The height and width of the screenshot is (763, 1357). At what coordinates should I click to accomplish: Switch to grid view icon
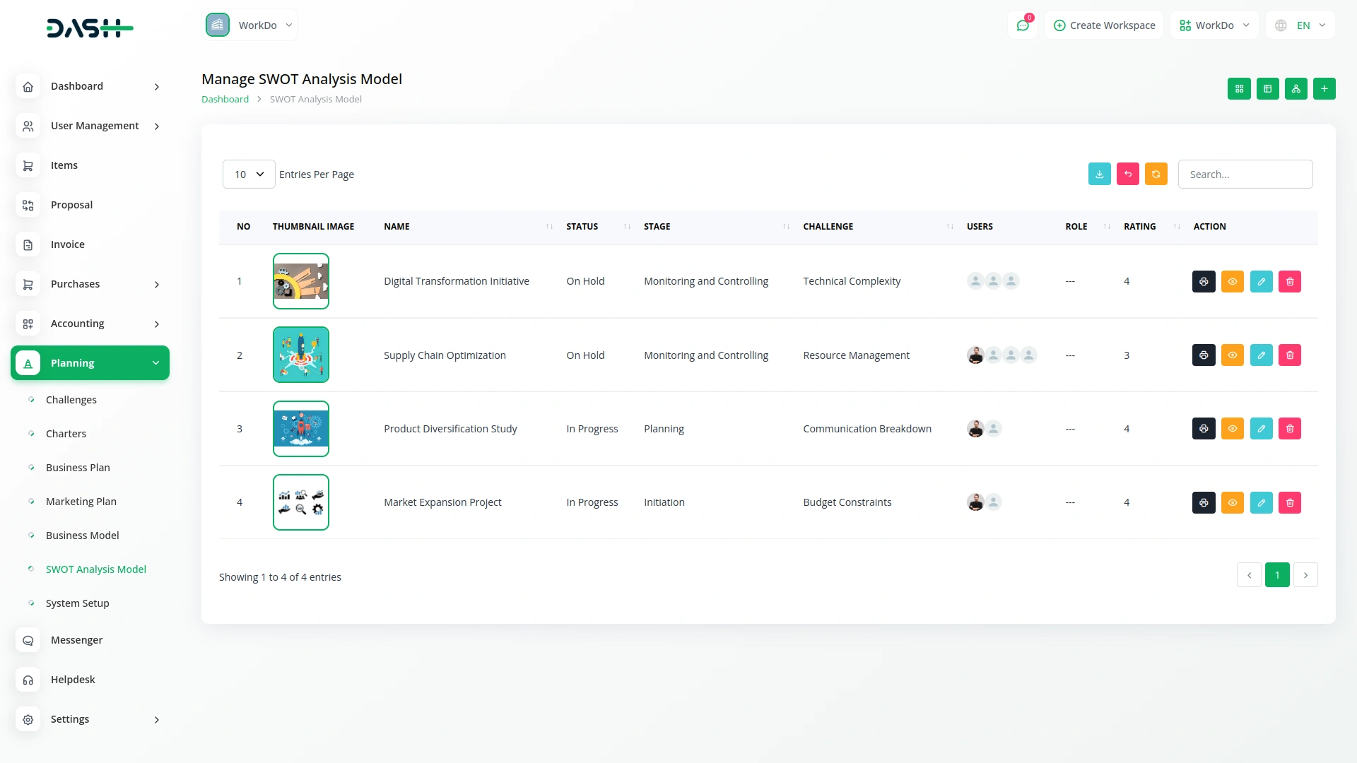[x=1239, y=89]
